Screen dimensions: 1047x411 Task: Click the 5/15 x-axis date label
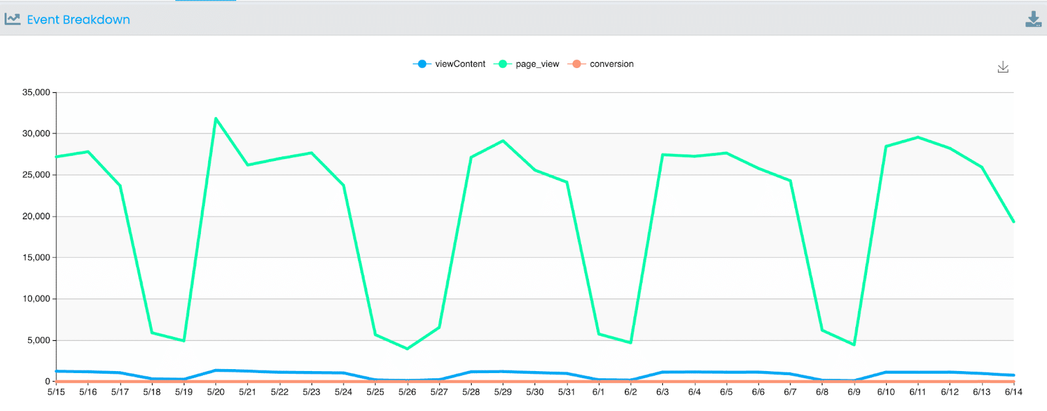(56, 392)
